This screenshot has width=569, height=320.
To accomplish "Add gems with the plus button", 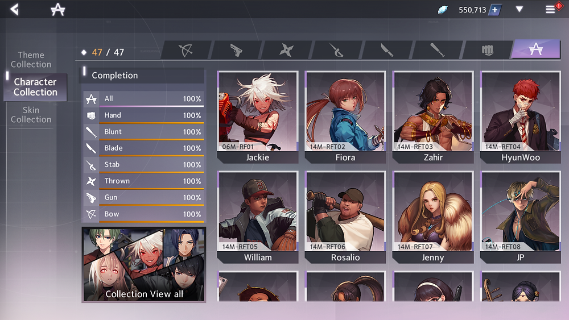I will 494,10.
